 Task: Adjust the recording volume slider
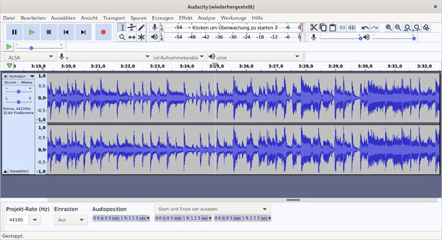point(341,37)
